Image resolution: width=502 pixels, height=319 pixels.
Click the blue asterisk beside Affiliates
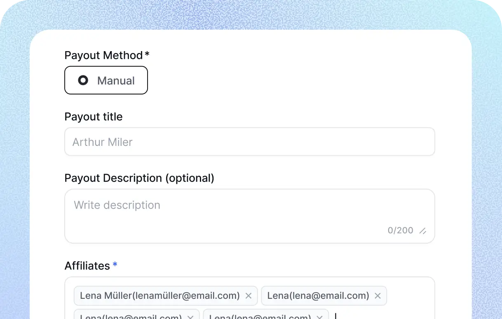115,265
